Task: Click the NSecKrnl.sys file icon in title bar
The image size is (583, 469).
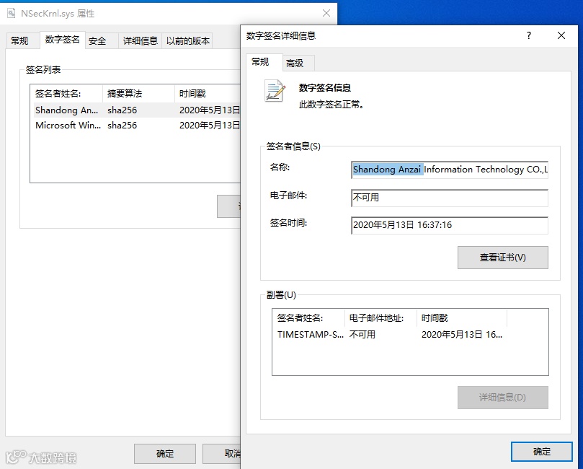Action: 12,14
